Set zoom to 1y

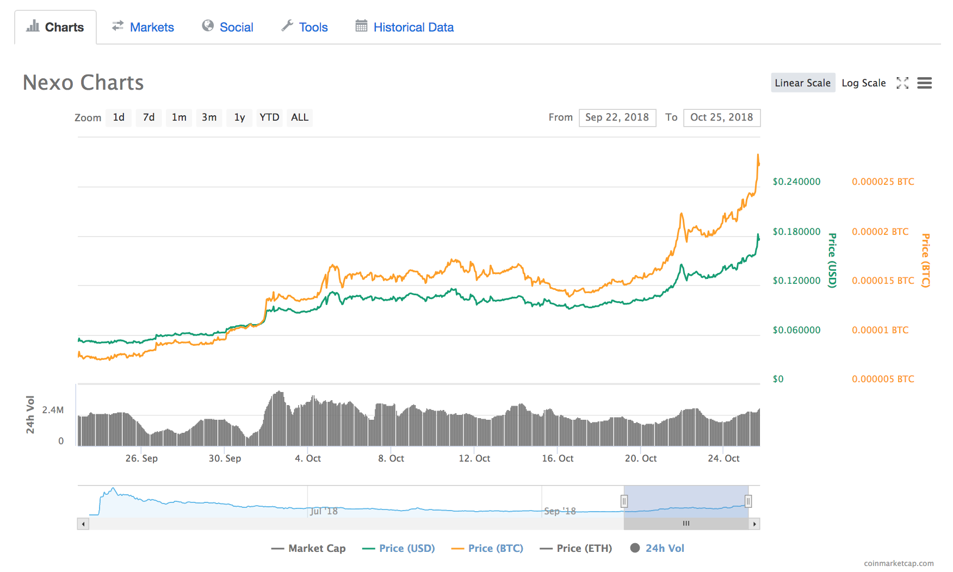tap(239, 117)
